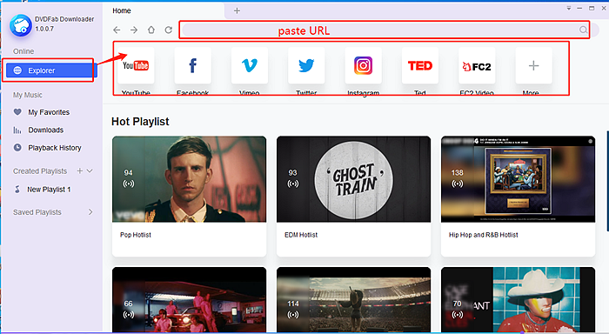
Task: Click the vertical scrollbar on the right
Action: 607,181
